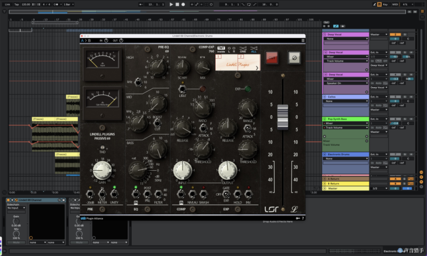
Task: Click the red CUT button
Action: click(272, 57)
